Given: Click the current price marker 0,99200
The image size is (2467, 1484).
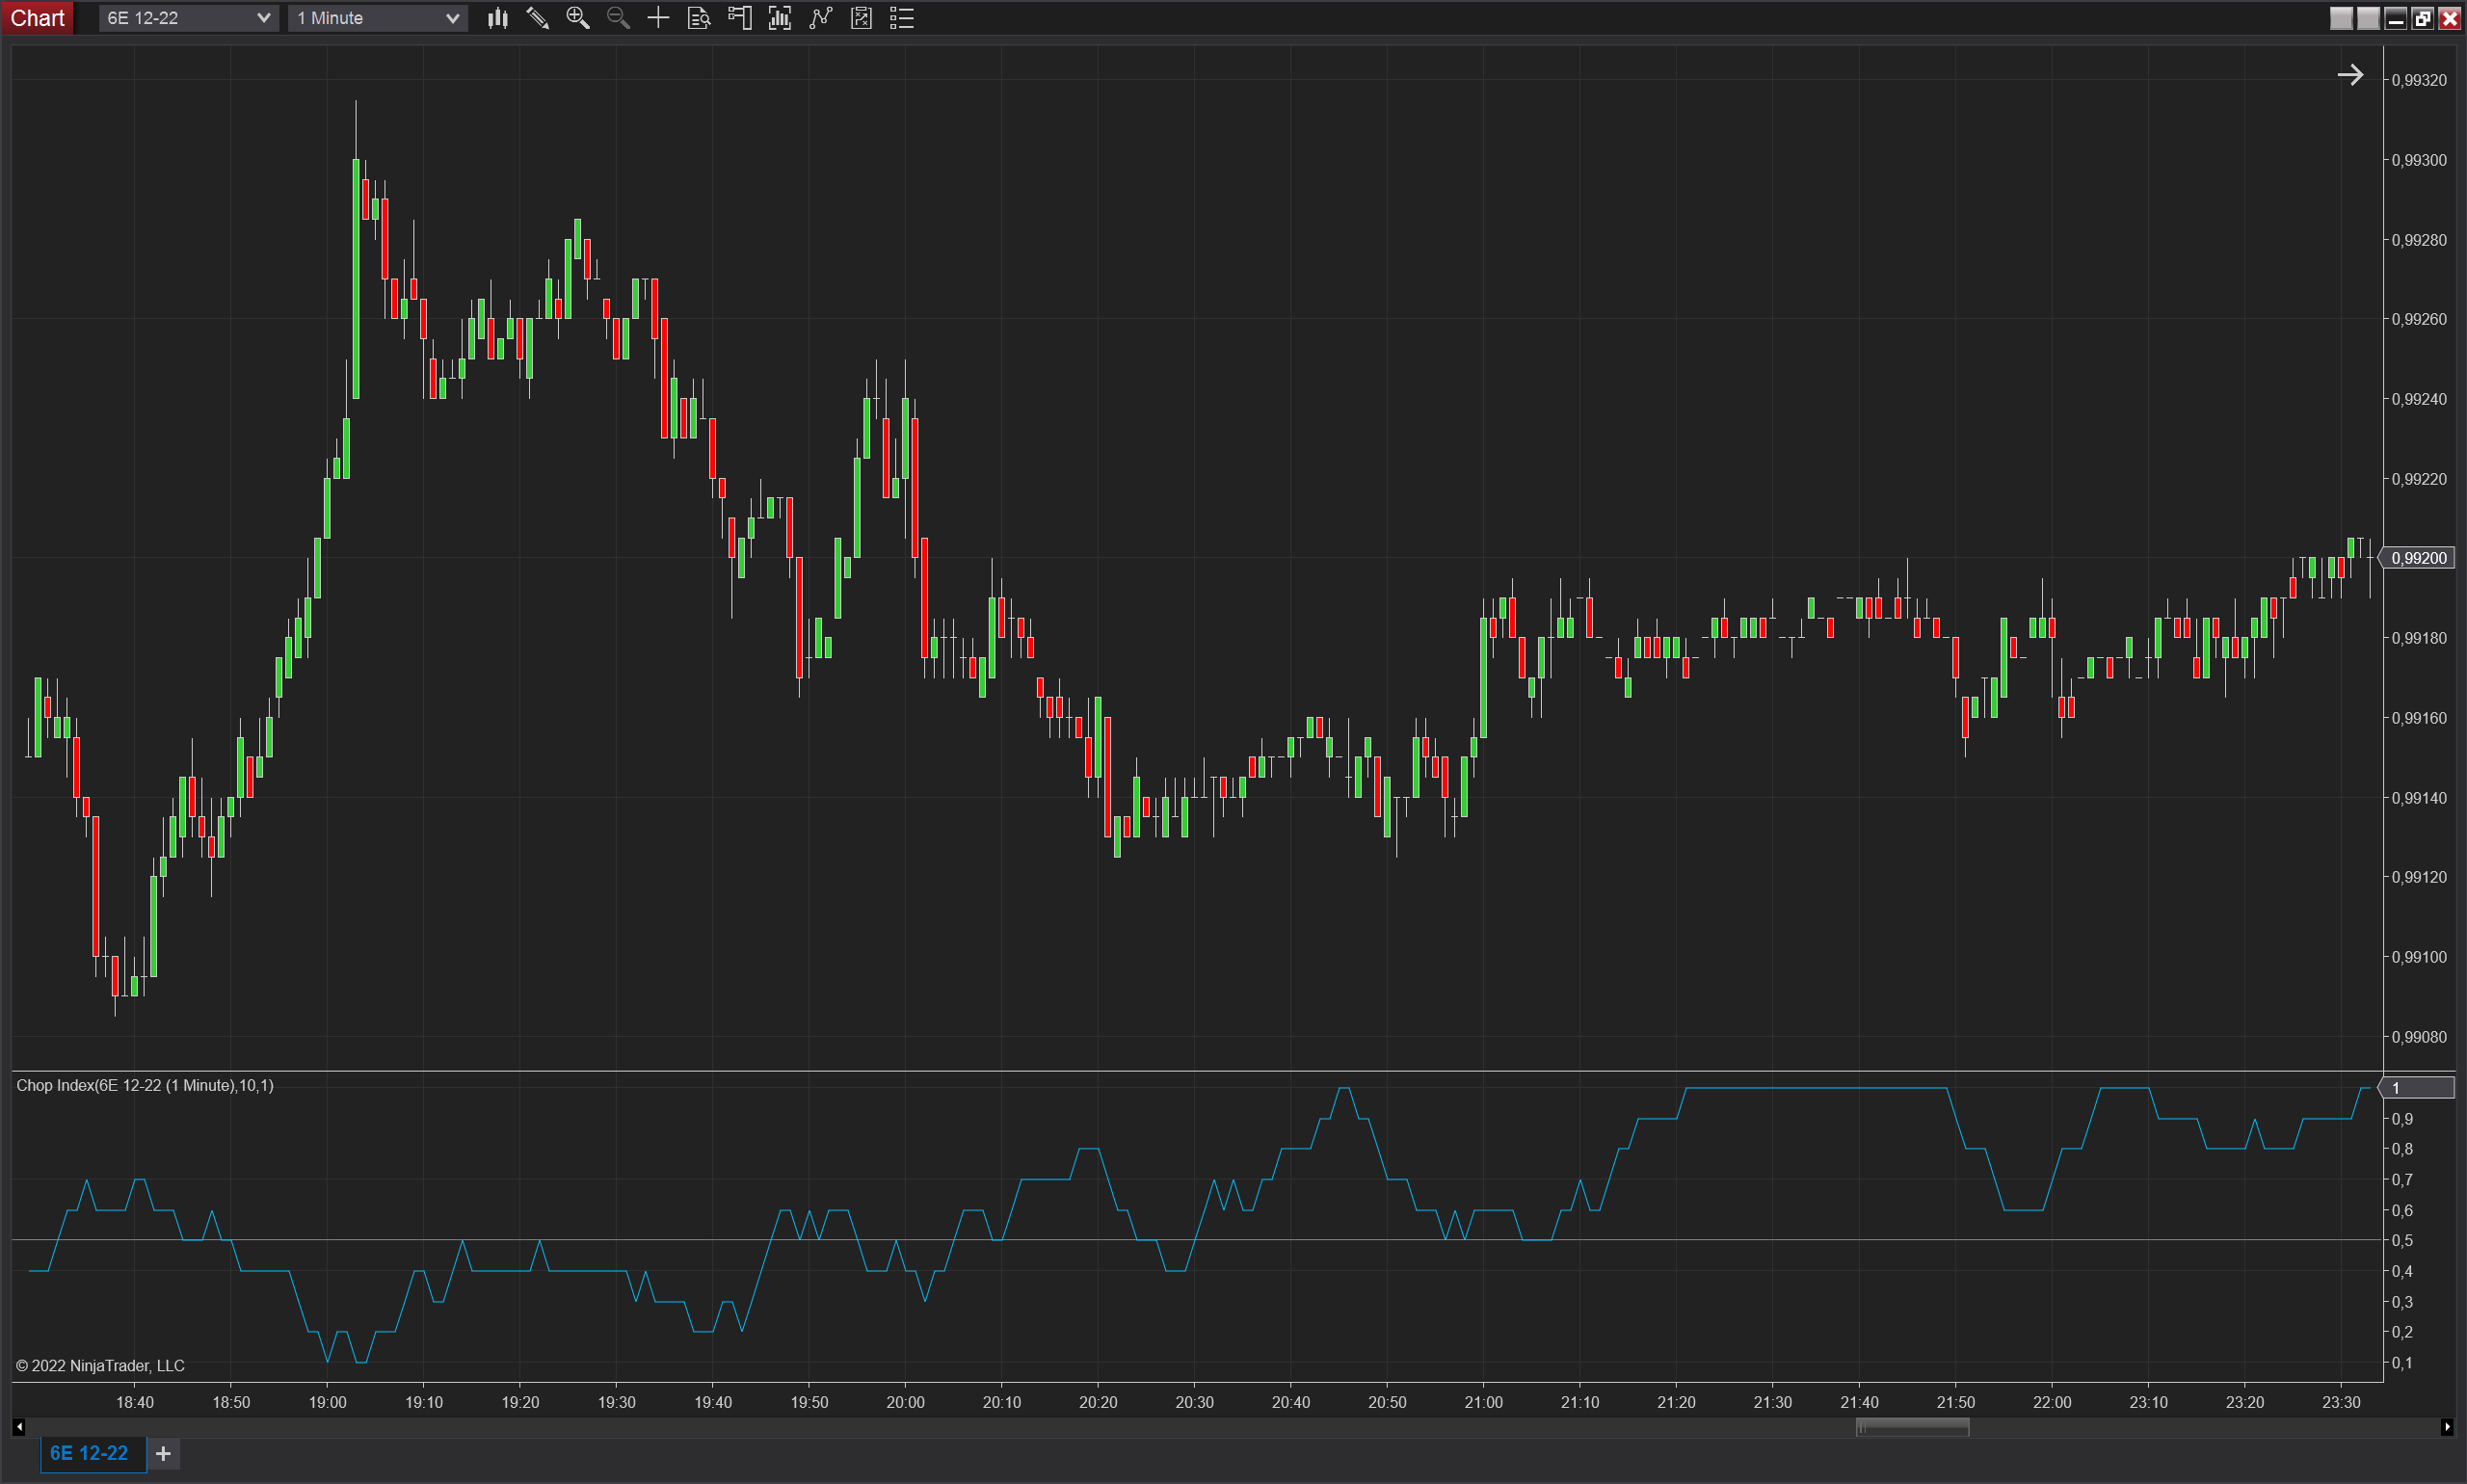Looking at the screenshot, I should tap(2418, 558).
